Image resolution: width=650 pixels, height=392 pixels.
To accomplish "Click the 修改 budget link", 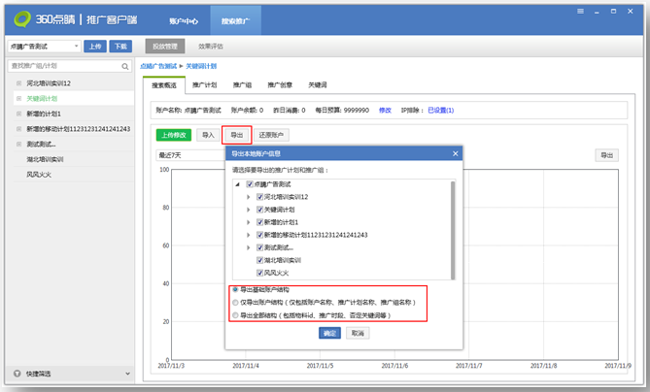I will point(385,111).
